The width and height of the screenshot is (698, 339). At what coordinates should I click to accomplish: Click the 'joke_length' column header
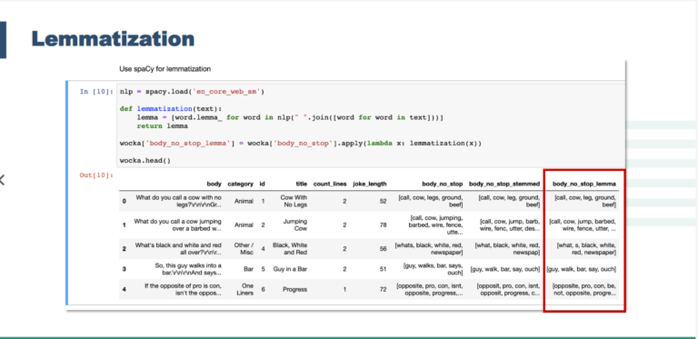370,184
